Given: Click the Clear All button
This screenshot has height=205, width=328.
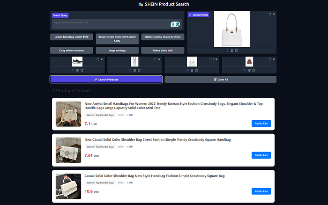Looking at the screenshot, I should coord(221,80).
